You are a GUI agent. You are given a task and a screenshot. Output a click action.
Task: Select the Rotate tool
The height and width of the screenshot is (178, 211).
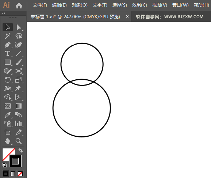[x=8, y=80]
